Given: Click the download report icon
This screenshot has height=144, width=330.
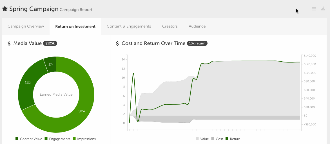Looking at the screenshot, I should (x=323, y=9).
